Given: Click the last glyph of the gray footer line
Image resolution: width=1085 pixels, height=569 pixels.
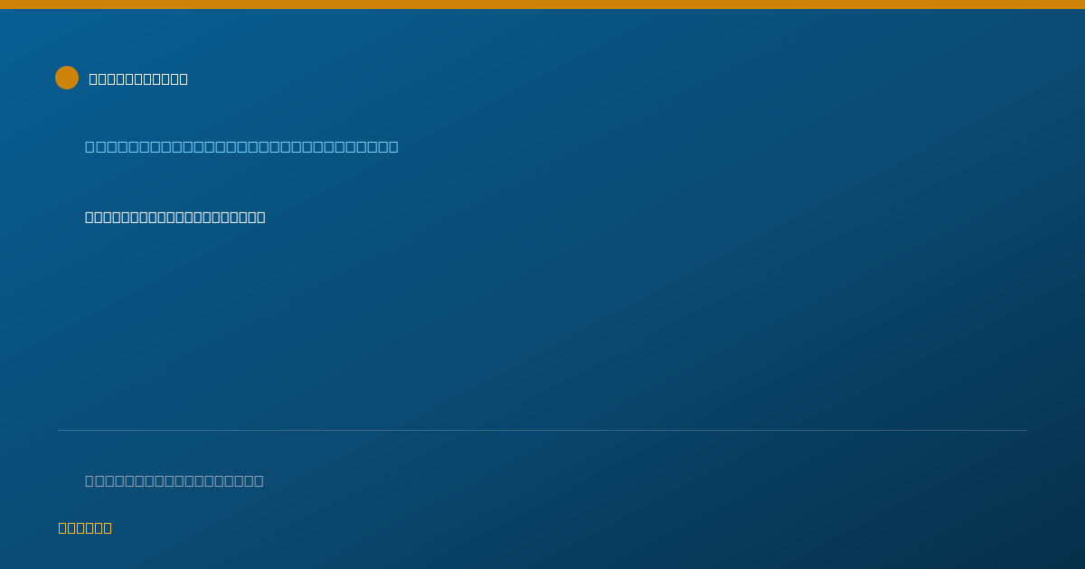Looking at the screenshot, I should click(259, 480).
